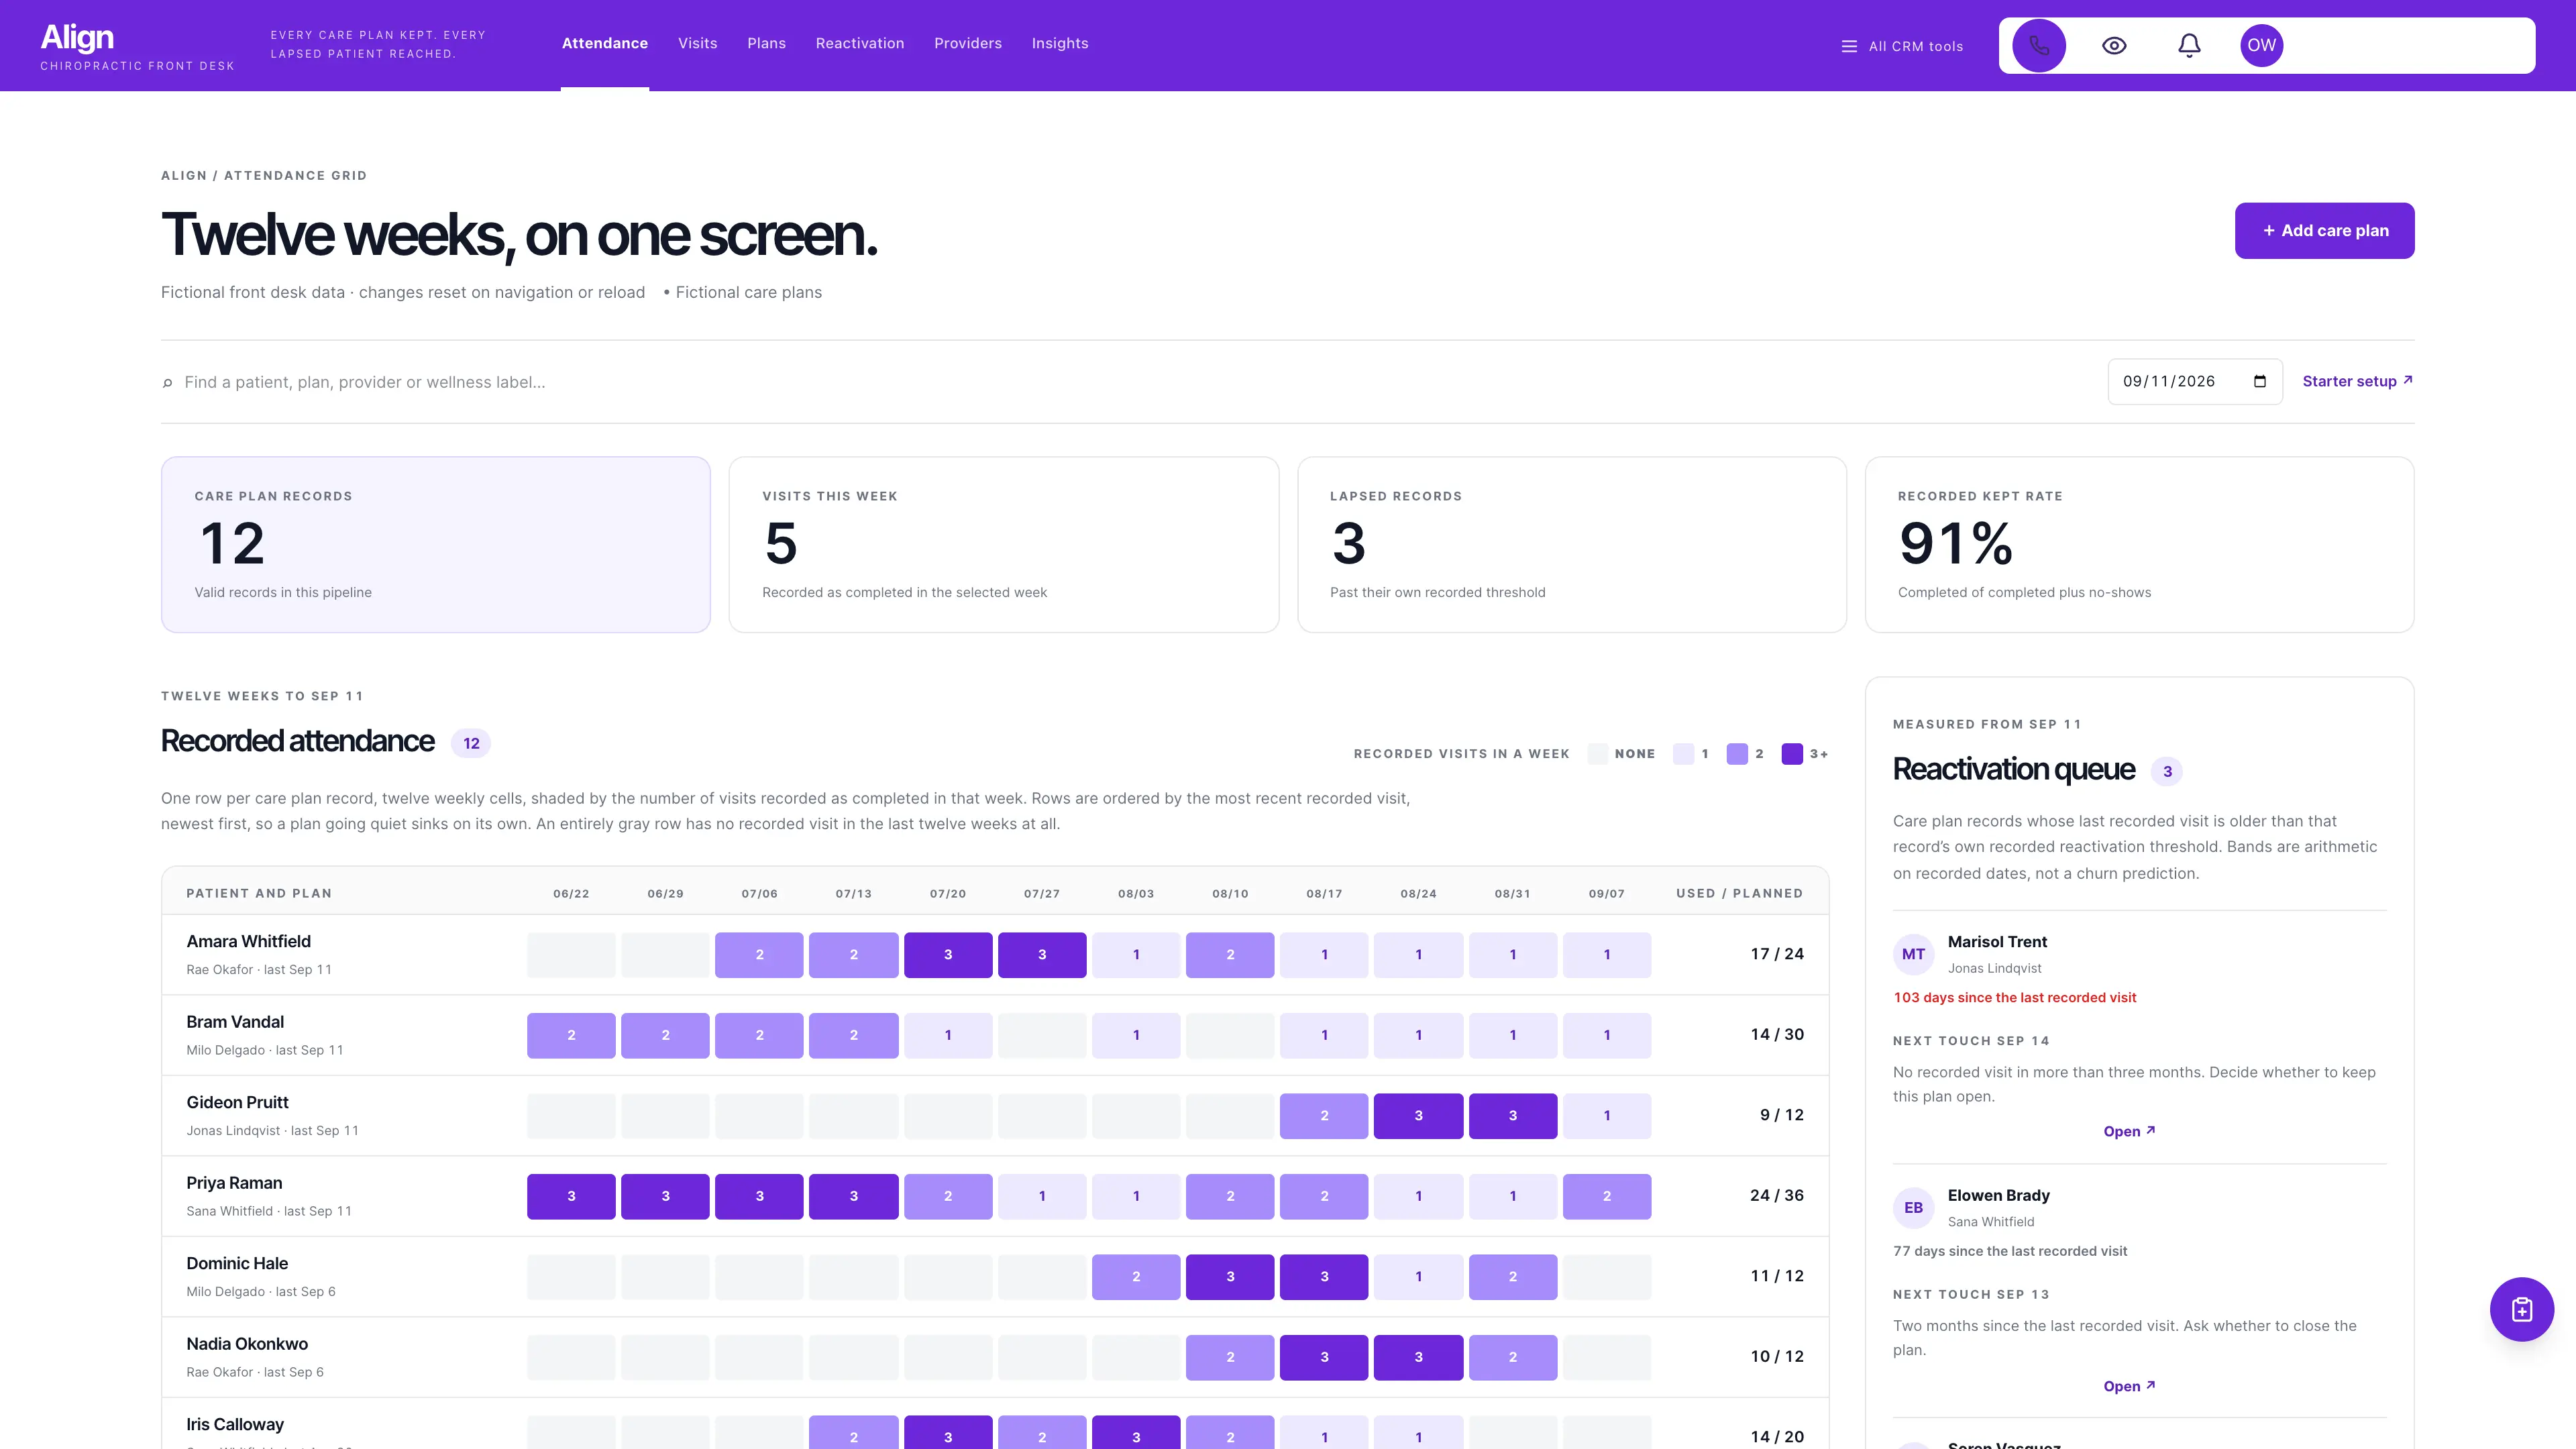Open the Providers tab
The height and width of the screenshot is (1449, 2576).
(x=968, y=43)
